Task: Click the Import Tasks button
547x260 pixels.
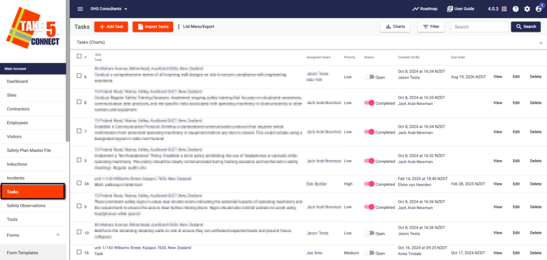Action: (153, 27)
